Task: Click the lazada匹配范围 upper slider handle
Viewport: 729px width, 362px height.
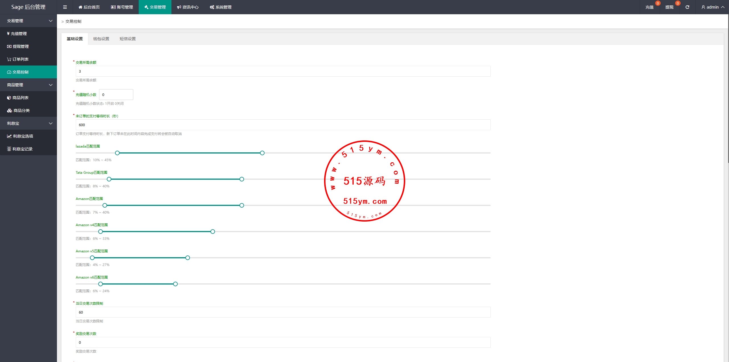Action: pos(262,153)
